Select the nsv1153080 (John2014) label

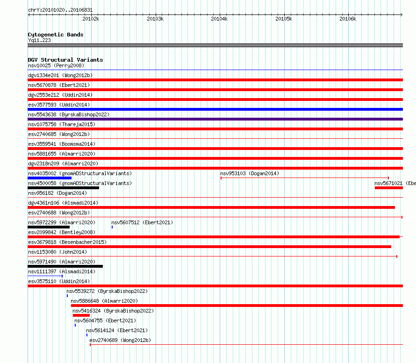click(x=57, y=252)
